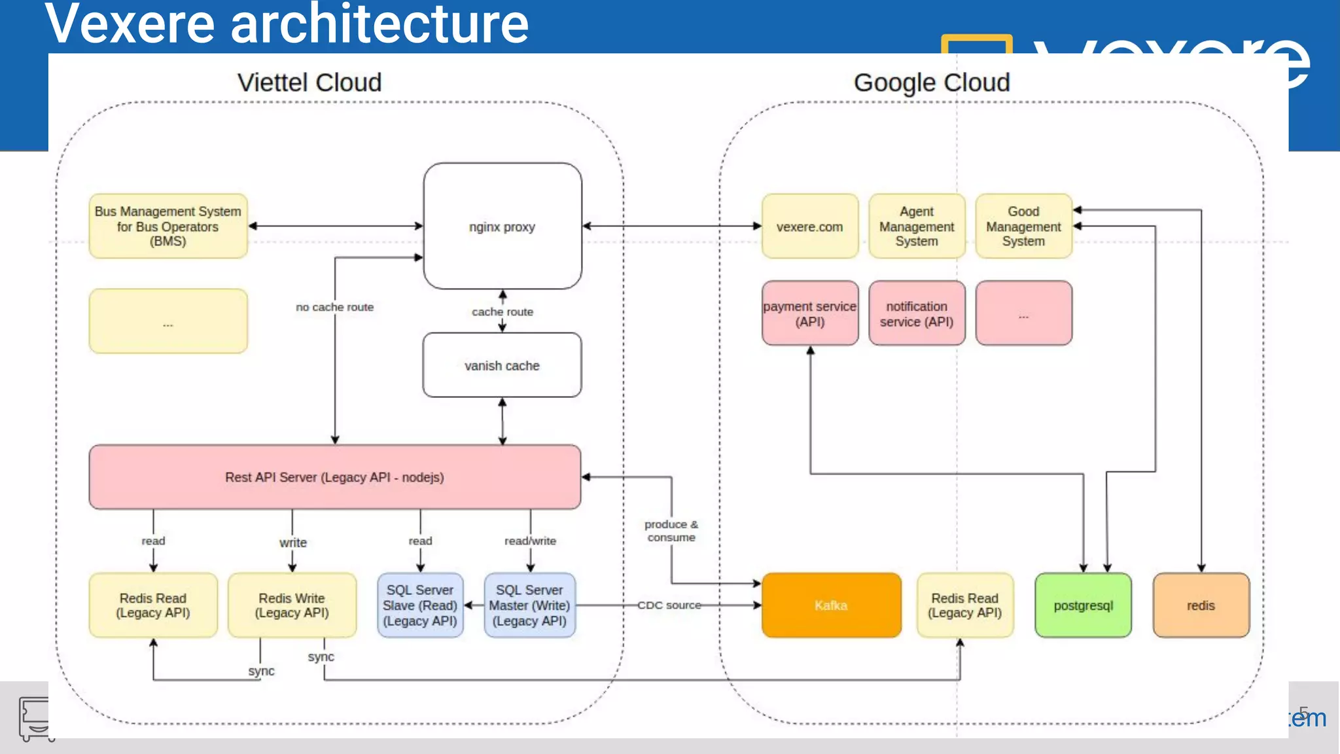This screenshot has width=1340, height=754.
Task: Click the Good Management System box
Action: (1023, 226)
